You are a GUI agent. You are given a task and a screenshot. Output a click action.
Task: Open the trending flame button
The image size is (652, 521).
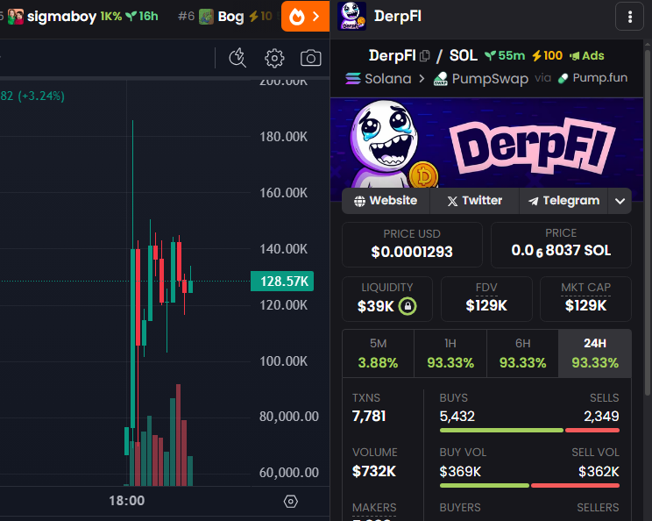(305, 17)
